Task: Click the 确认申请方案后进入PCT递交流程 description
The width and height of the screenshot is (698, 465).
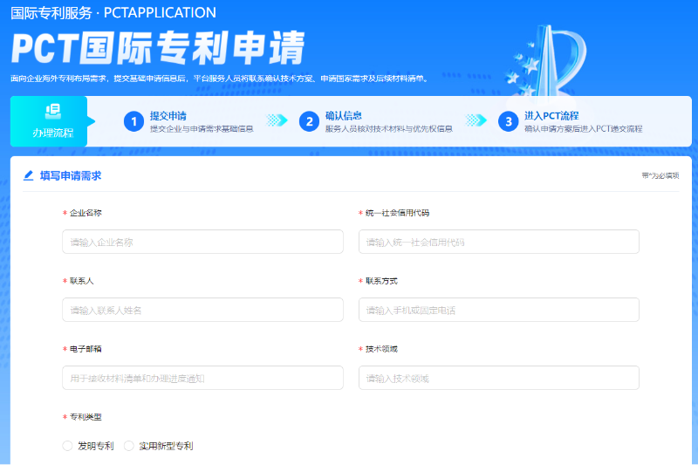Action: tap(583, 129)
